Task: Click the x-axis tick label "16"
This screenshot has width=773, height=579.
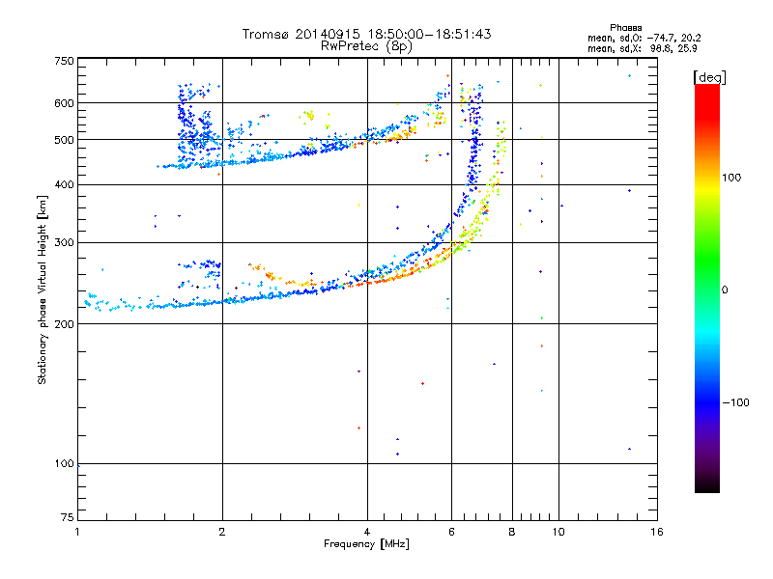Action: point(657,532)
